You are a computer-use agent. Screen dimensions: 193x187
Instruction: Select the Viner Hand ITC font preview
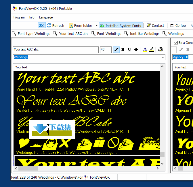76,79
